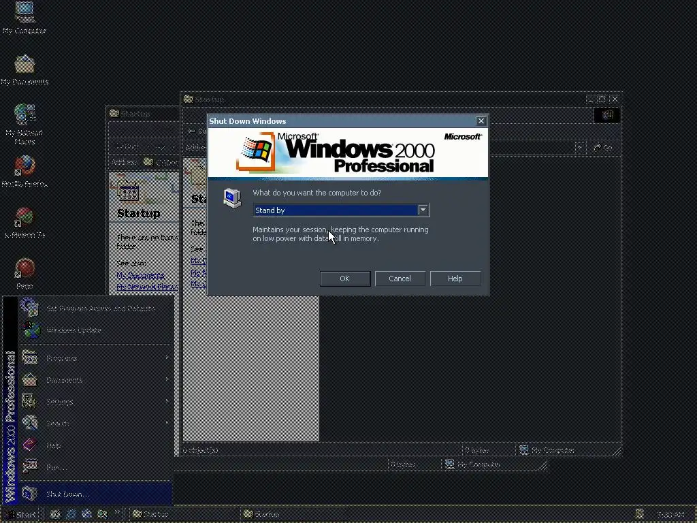Open Help from the Shut Down dialog

pos(455,279)
